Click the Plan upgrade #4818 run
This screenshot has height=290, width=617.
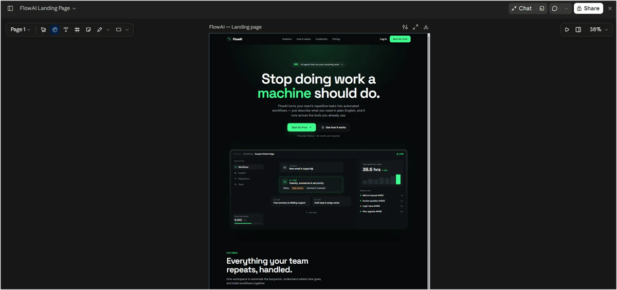tap(382, 211)
